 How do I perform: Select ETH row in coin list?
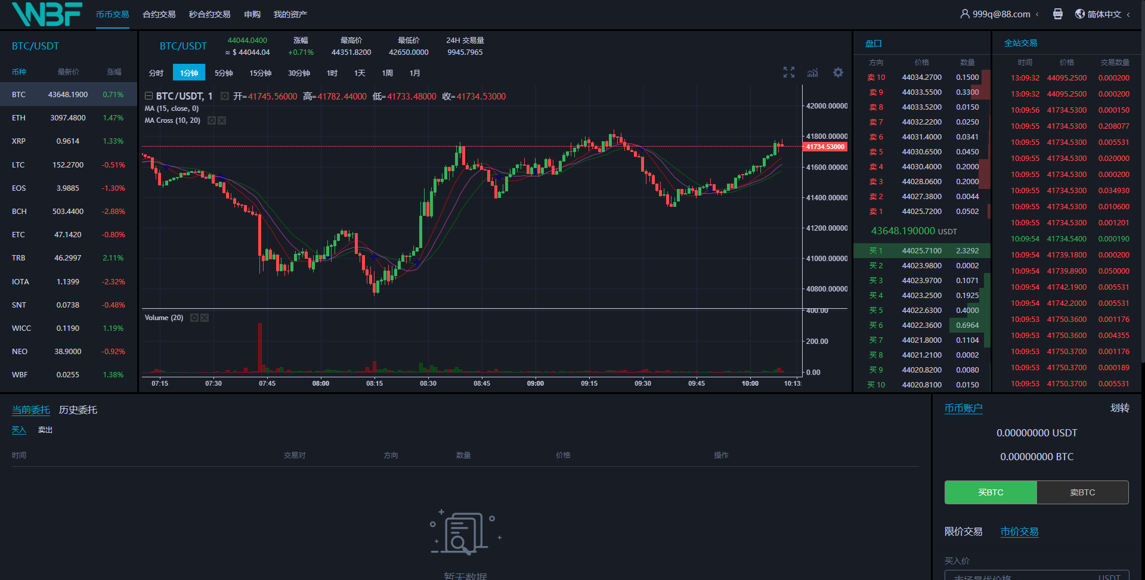[x=68, y=118]
